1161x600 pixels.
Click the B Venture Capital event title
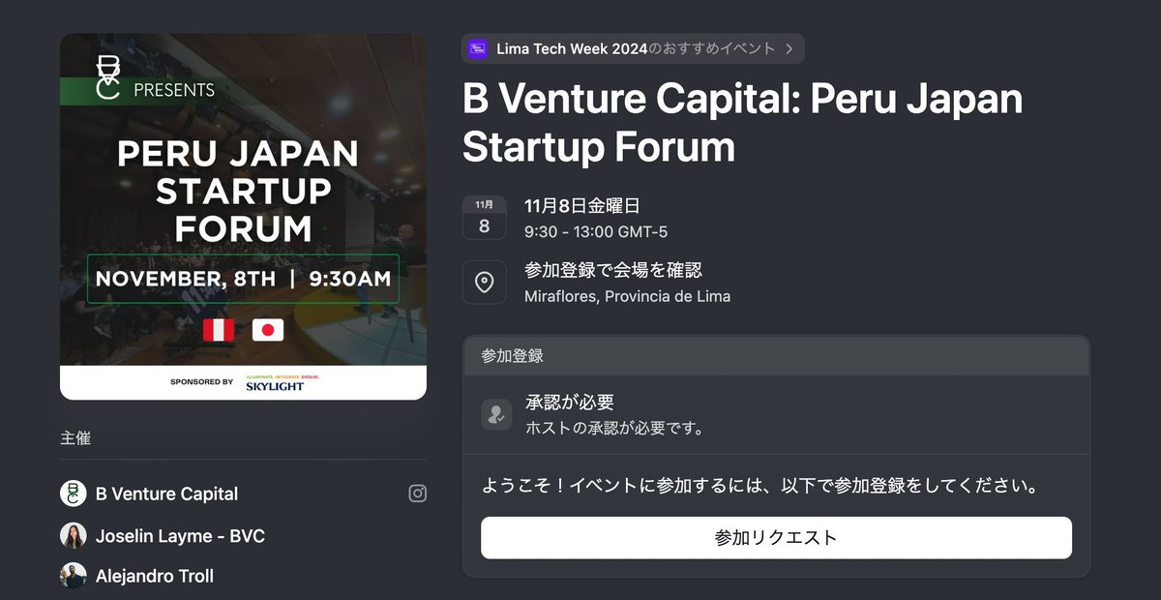[x=742, y=123]
